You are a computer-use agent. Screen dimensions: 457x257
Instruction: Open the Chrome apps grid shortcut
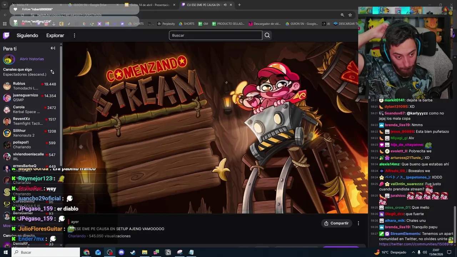[x=5, y=24]
